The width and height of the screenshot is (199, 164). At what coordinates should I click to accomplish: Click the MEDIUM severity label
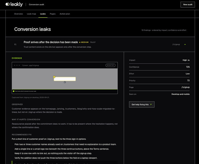point(85,42)
